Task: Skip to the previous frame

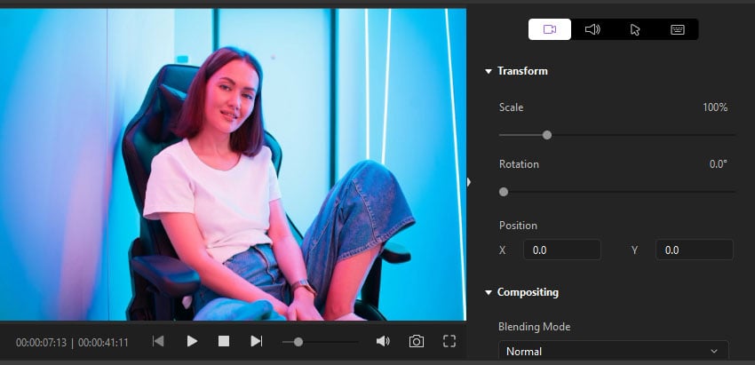Action: pos(158,341)
